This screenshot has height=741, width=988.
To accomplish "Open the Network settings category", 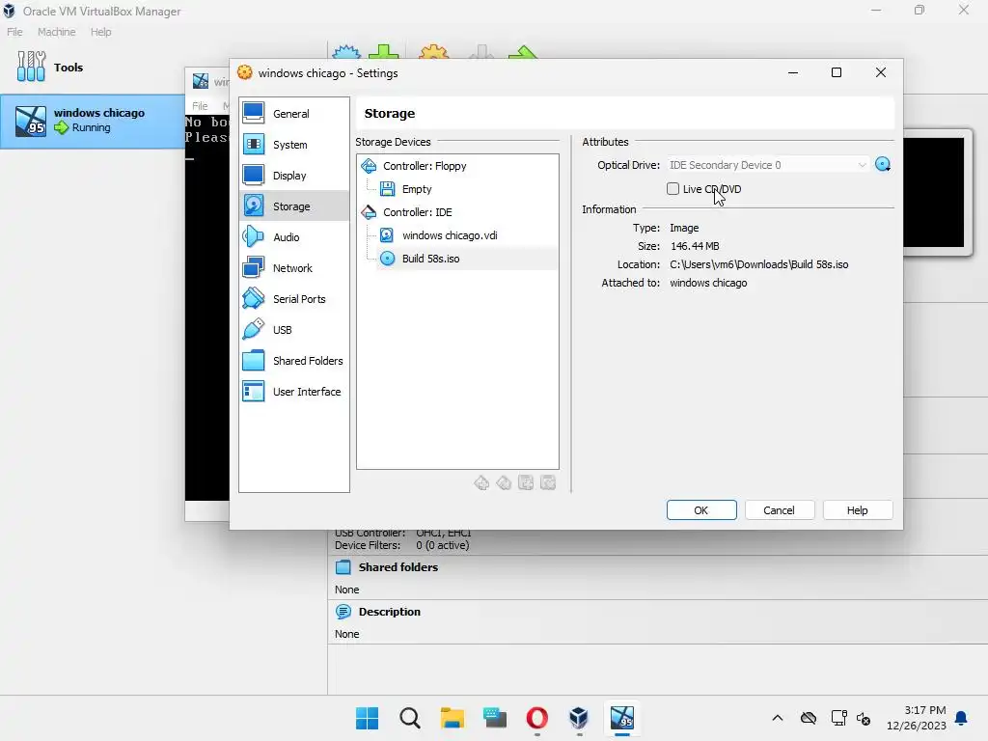I will tap(293, 268).
